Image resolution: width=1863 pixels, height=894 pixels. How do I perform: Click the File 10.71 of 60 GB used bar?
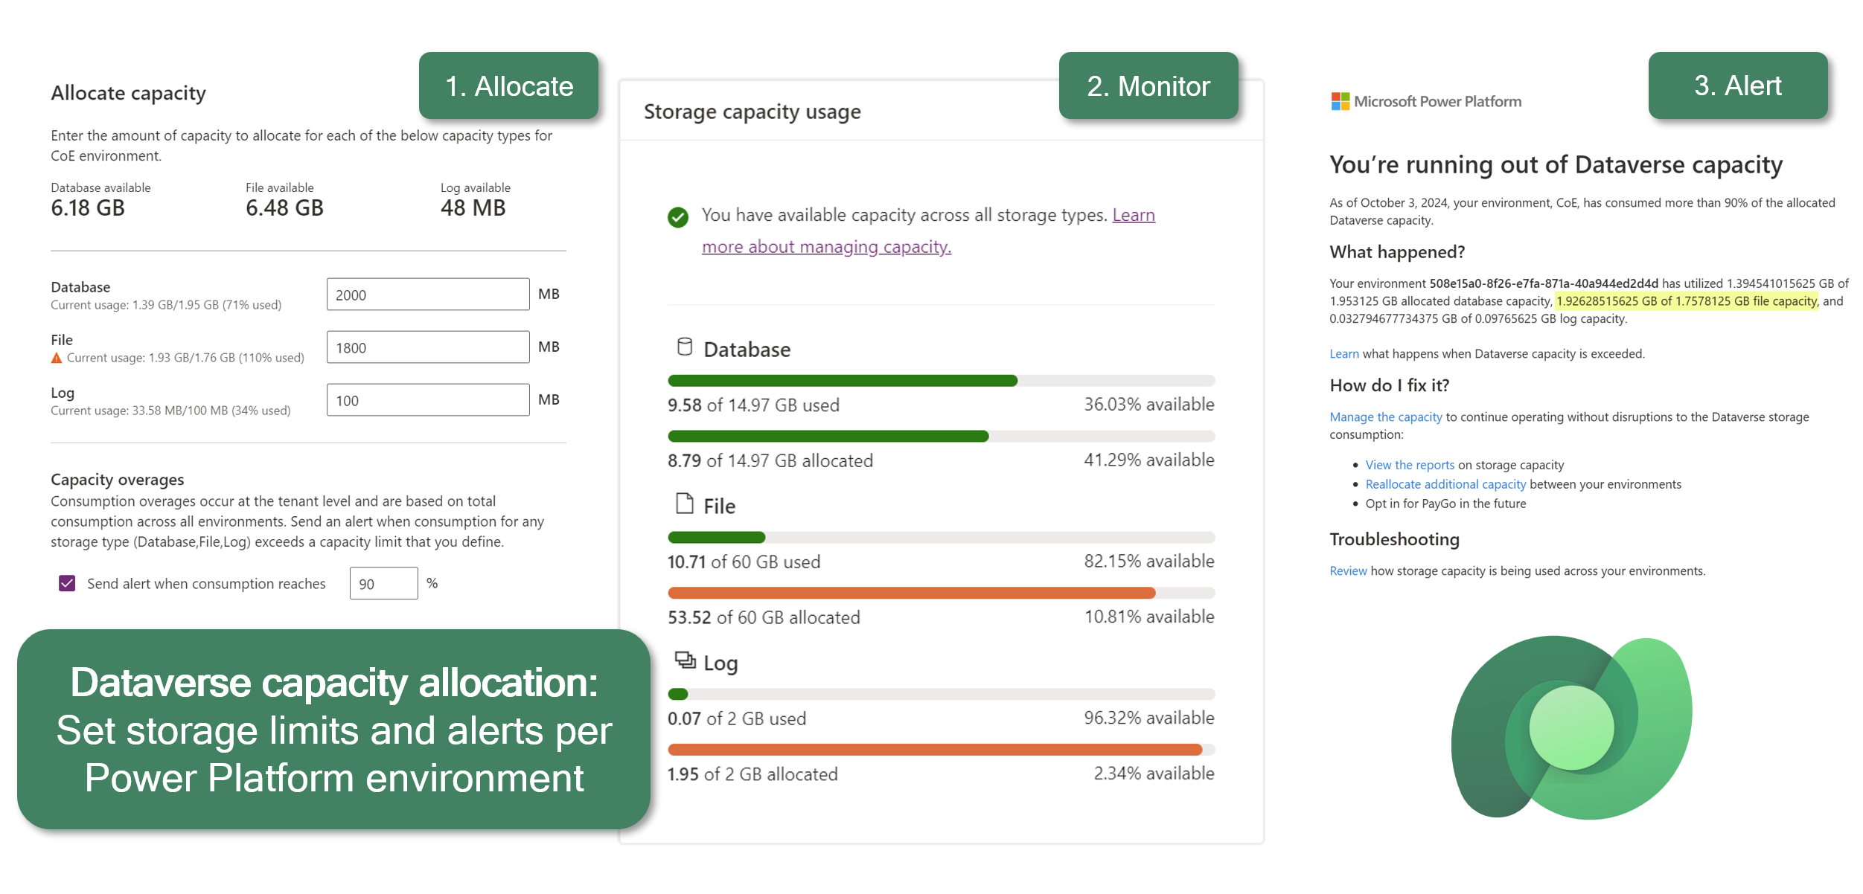(941, 538)
